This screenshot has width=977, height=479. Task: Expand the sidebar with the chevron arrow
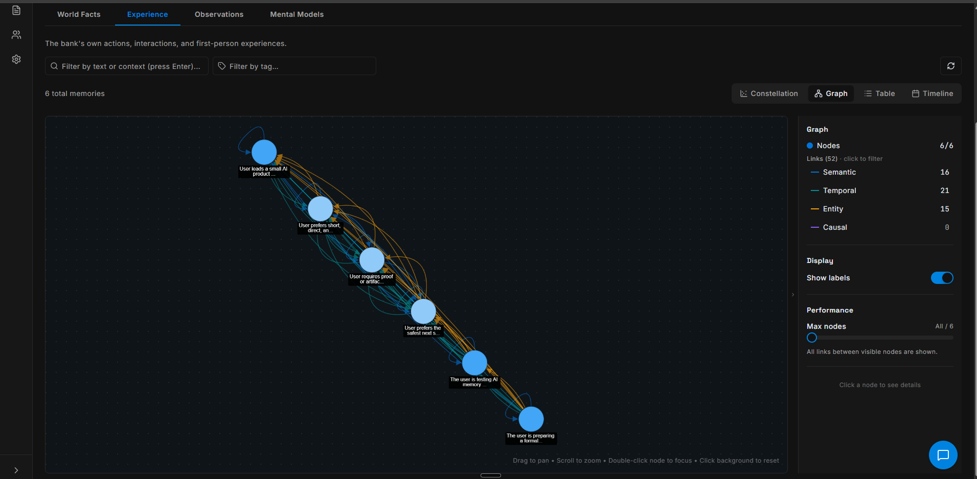16,470
